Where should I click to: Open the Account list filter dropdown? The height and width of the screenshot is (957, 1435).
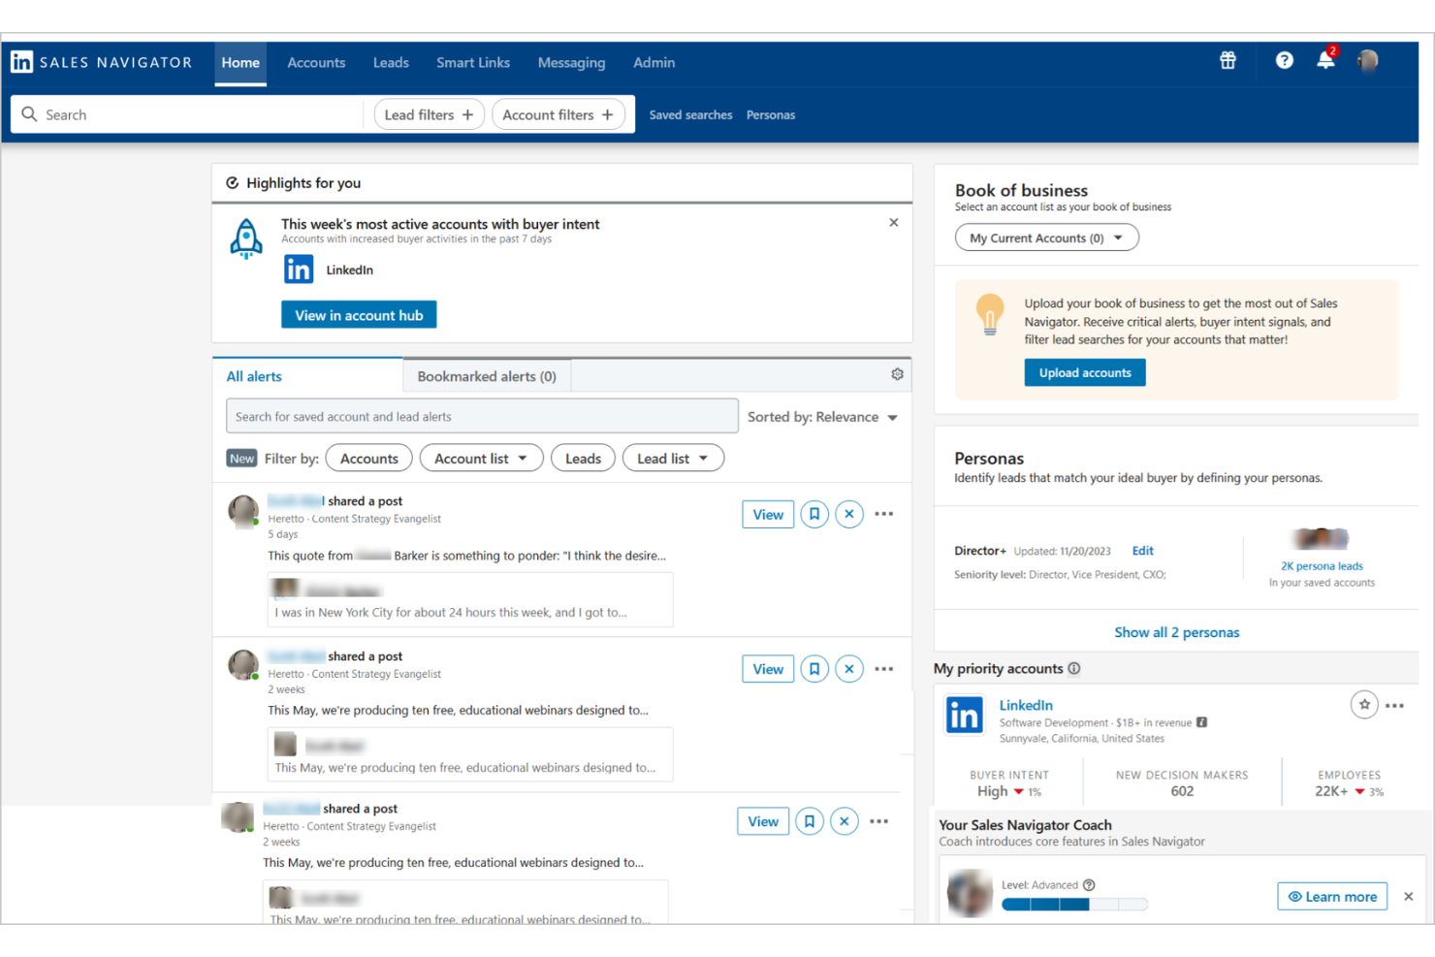[x=481, y=459]
